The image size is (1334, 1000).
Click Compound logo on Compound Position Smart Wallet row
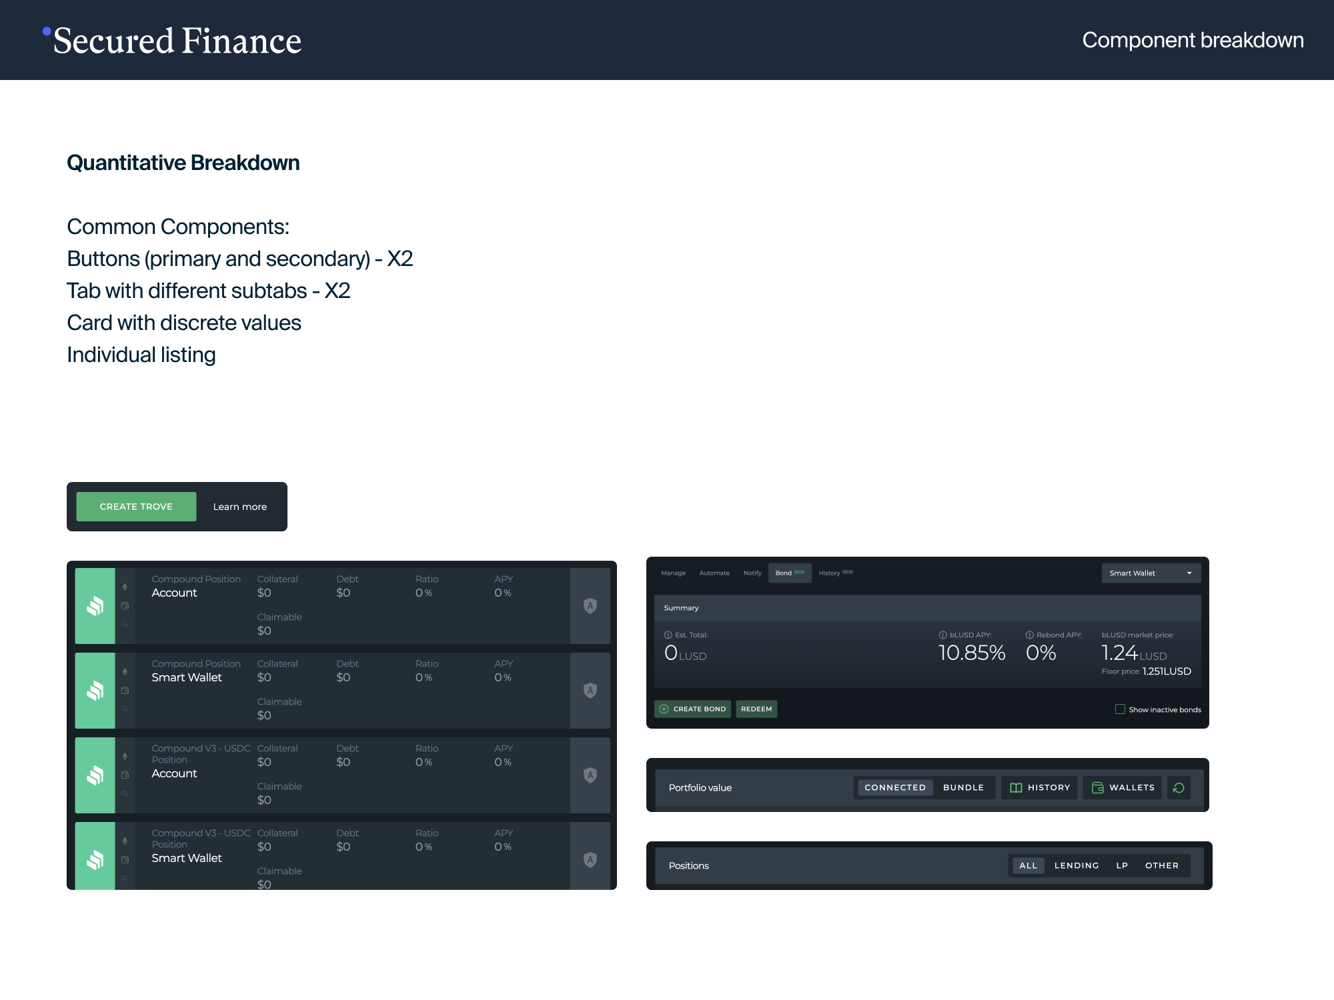pos(95,691)
